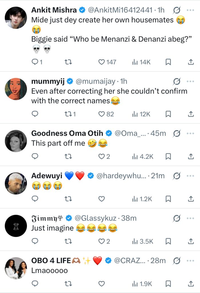Open more options on Ankit Mishra's tweet
The width and height of the screenshot is (200, 293).
pos(190,10)
